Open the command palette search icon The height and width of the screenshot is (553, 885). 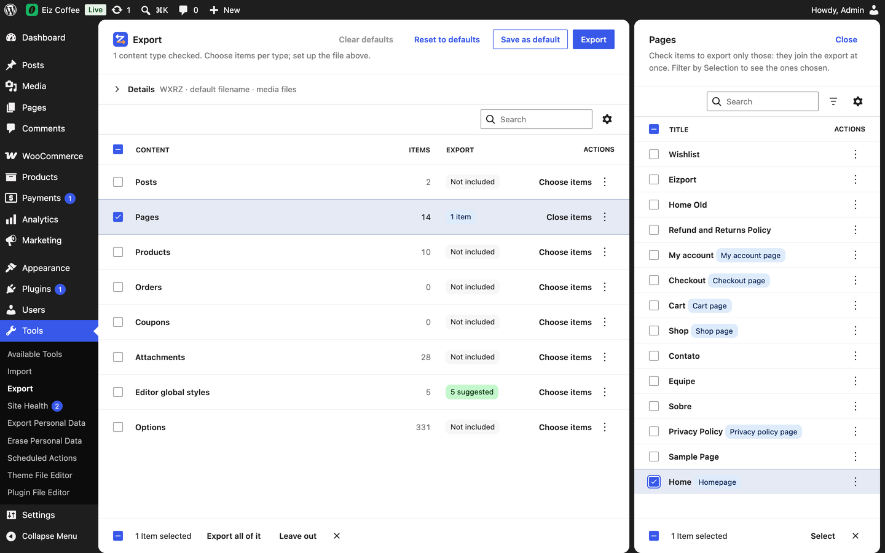tap(146, 10)
